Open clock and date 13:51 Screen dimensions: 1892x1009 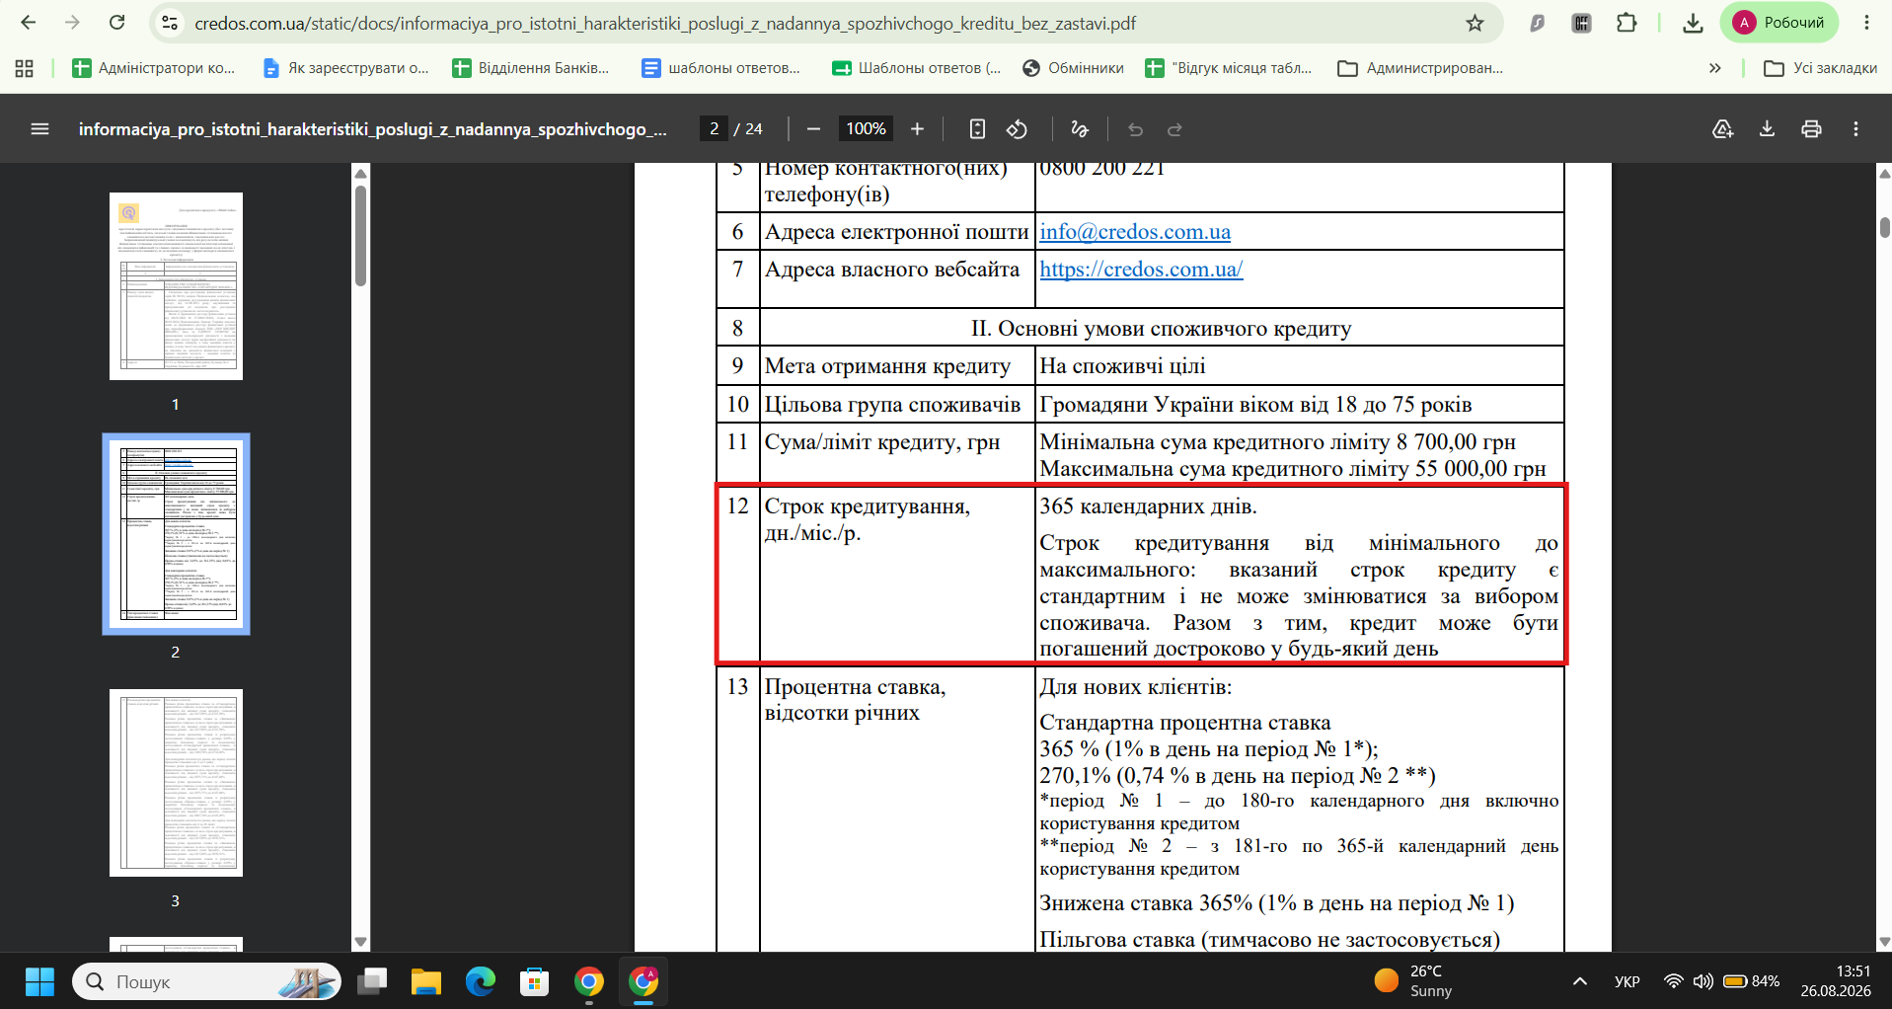[x=1835, y=981]
